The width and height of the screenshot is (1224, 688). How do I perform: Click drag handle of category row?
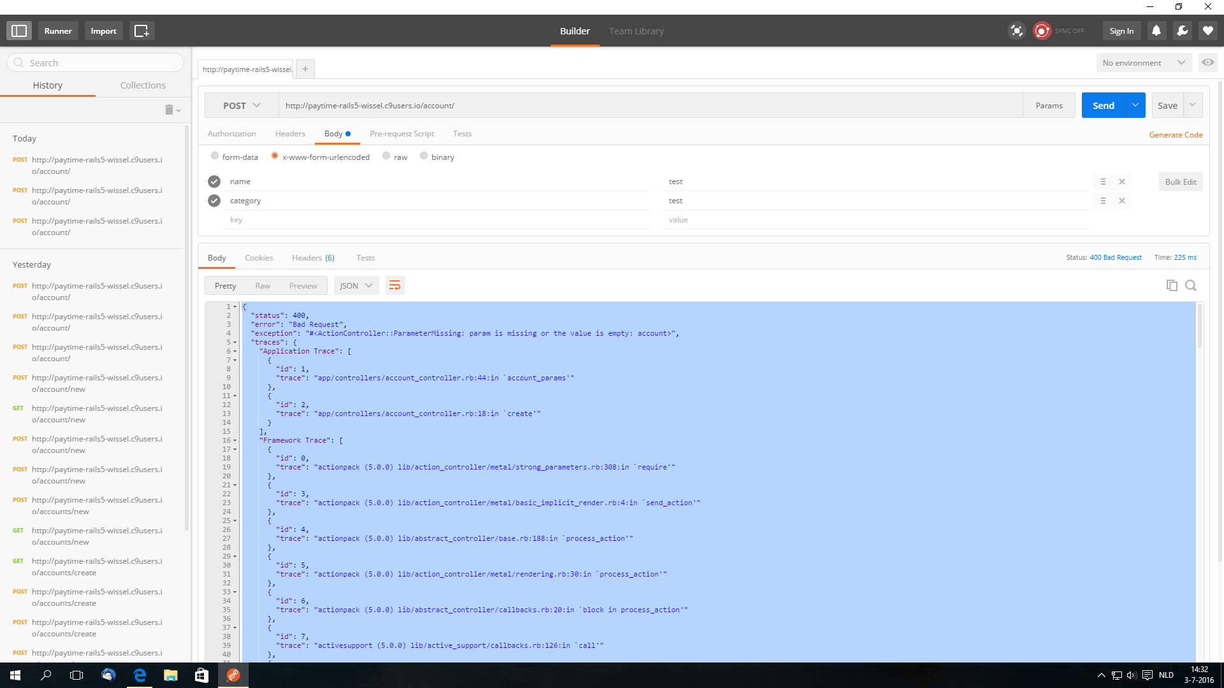1103,201
